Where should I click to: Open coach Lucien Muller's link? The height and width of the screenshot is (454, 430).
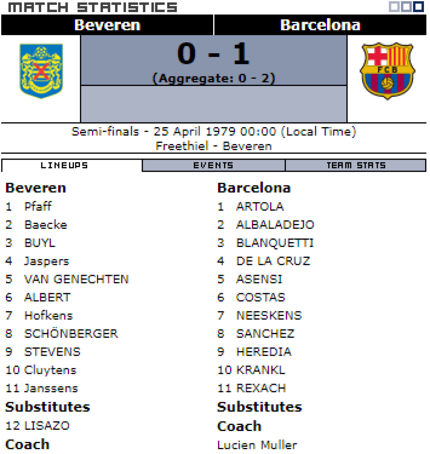click(x=257, y=445)
